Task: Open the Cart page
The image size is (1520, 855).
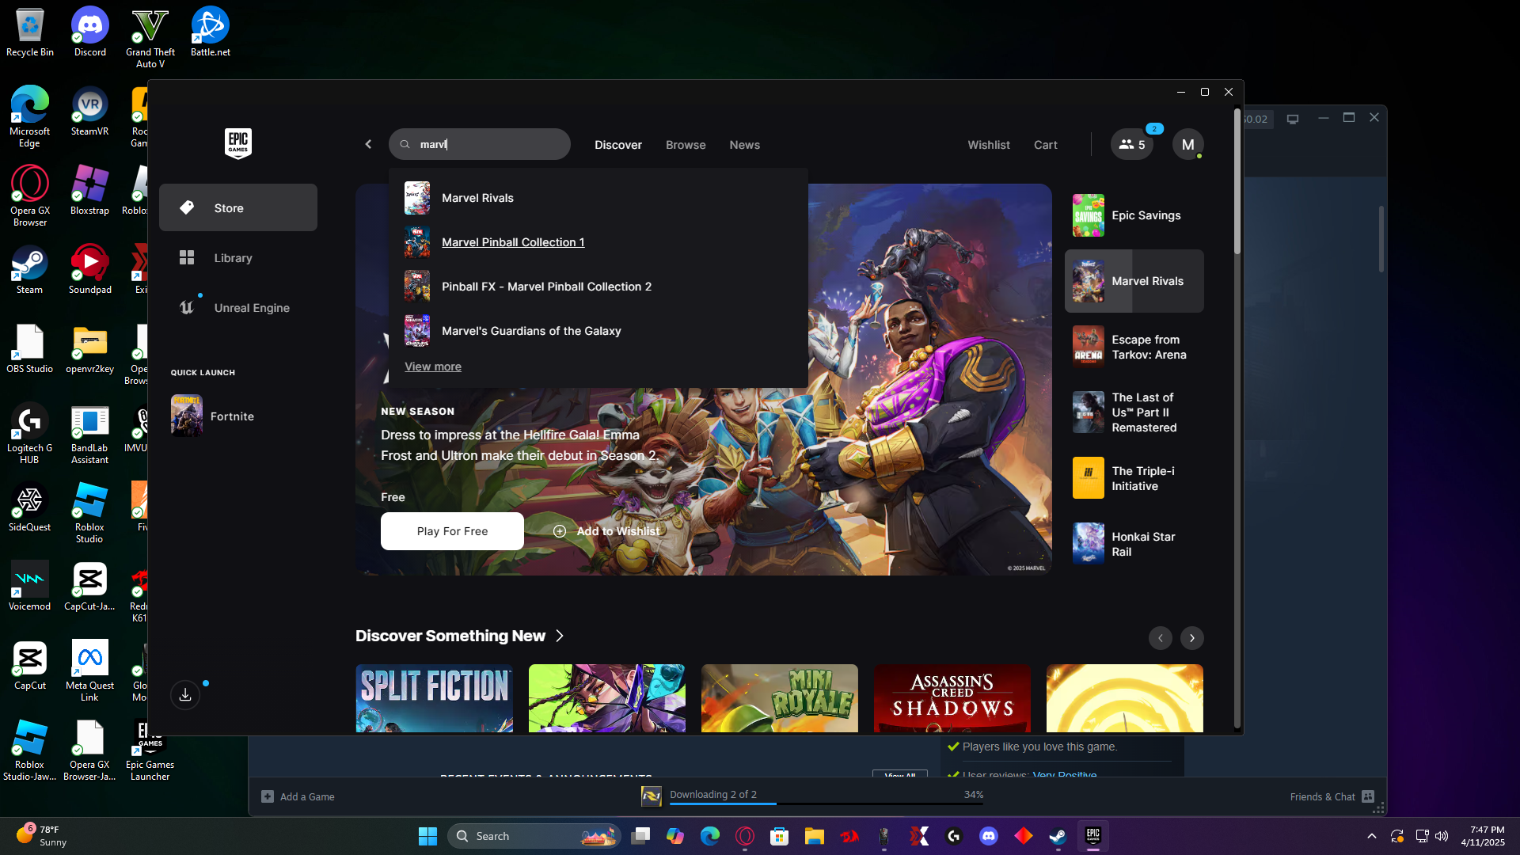Action: tap(1046, 145)
